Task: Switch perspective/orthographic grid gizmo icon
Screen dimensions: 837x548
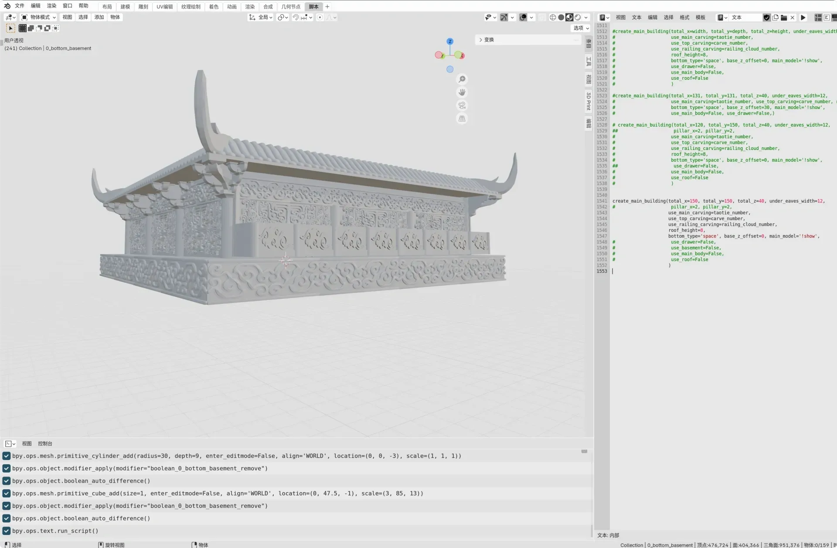Action: (x=462, y=119)
